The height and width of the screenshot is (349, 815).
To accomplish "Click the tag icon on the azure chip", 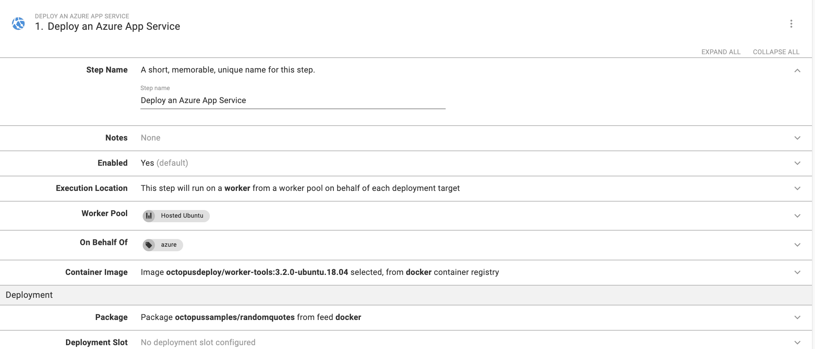I will (150, 245).
